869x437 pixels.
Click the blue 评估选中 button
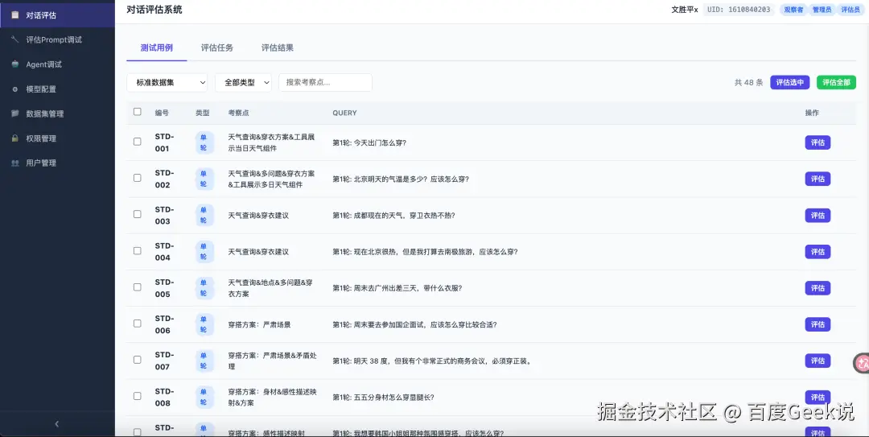tap(790, 82)
